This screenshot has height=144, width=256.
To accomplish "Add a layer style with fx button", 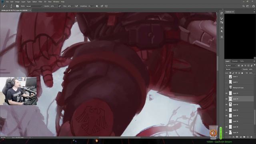I will click(x=234, y=137).
